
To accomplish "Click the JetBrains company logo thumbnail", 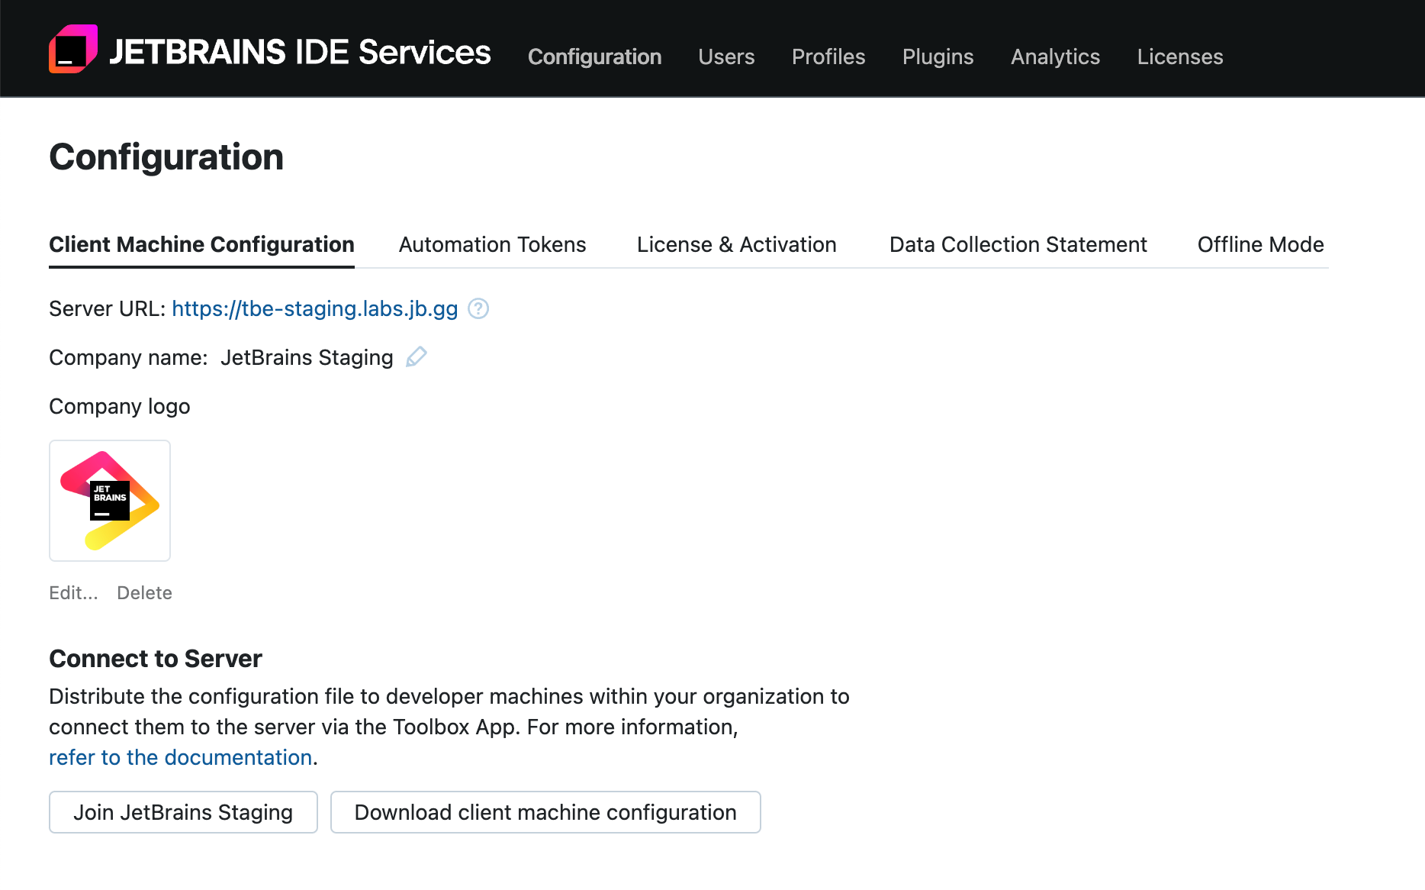I will pos(109,500).
